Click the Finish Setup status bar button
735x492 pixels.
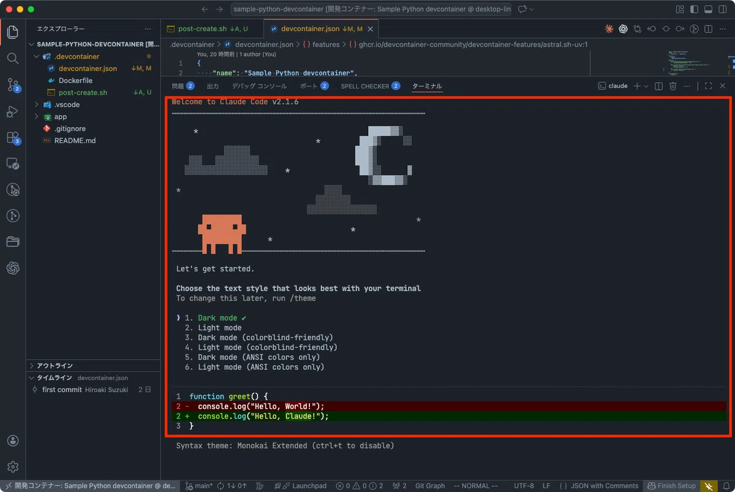tap(672, 486)
